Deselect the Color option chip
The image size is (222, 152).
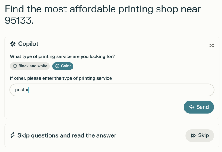click(x=63, y=66)
